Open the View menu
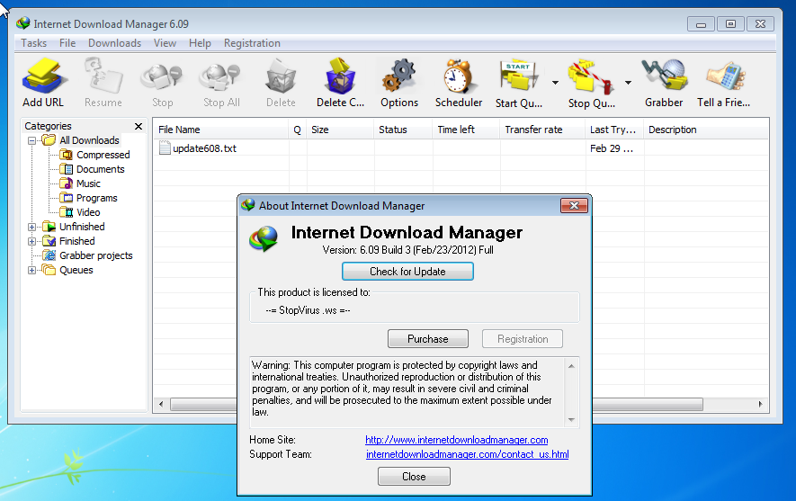796x501 pixels. click(x=165, y=43)
